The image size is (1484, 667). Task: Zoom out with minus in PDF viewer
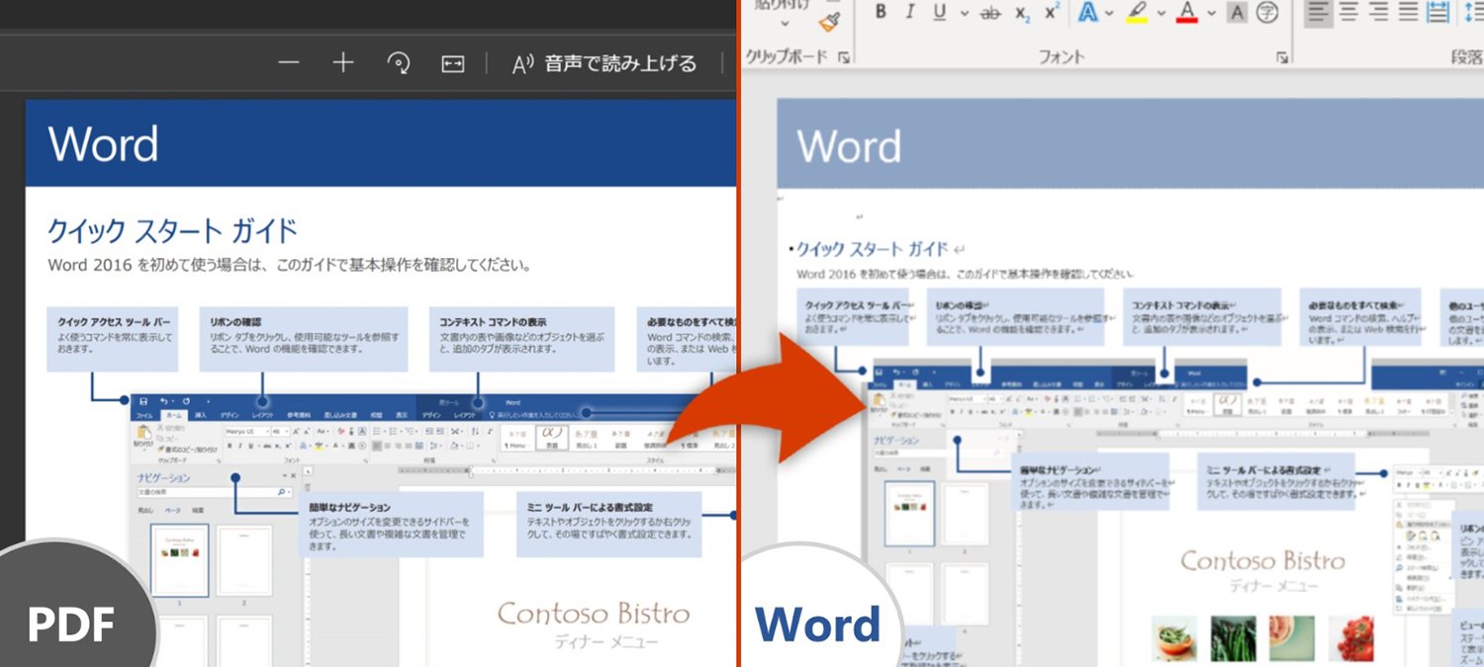click(289, 63)
